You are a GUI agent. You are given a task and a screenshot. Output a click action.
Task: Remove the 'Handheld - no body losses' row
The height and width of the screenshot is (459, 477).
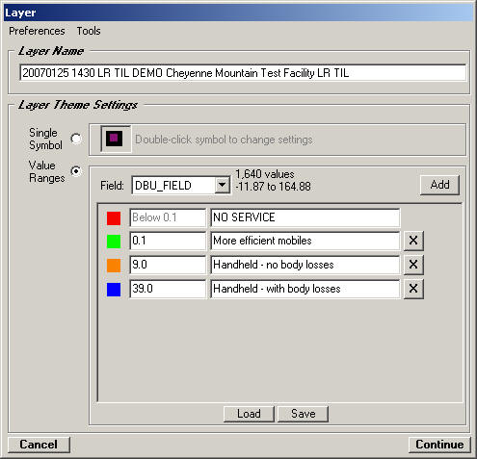coord(413,265)
